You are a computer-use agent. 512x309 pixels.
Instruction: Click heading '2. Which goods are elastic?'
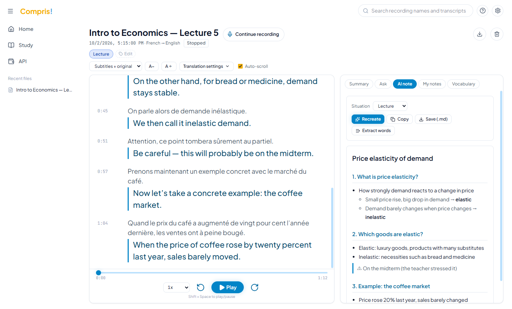388,234
